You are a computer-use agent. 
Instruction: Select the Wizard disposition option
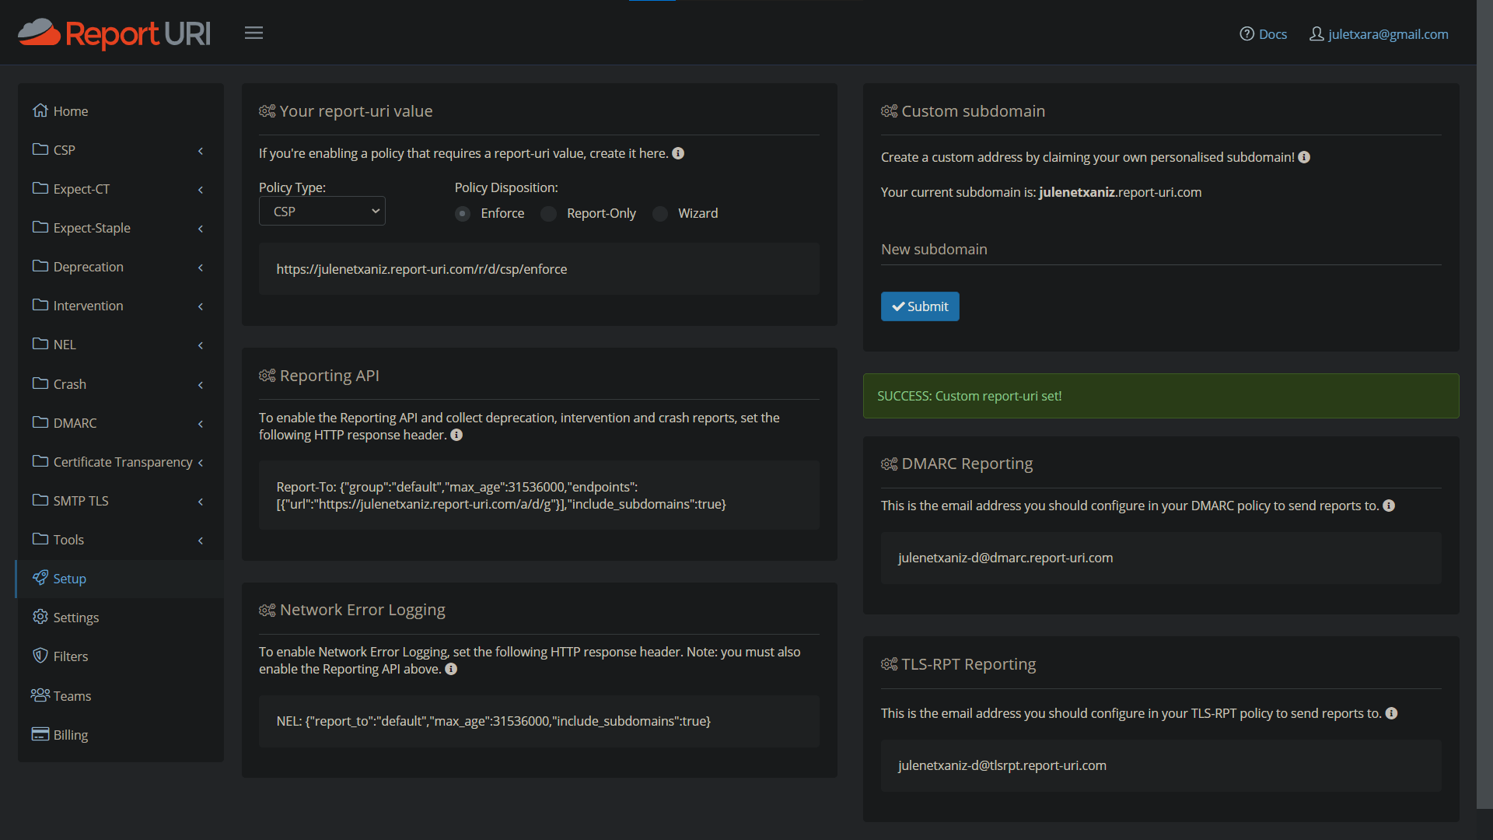[660, 213]
